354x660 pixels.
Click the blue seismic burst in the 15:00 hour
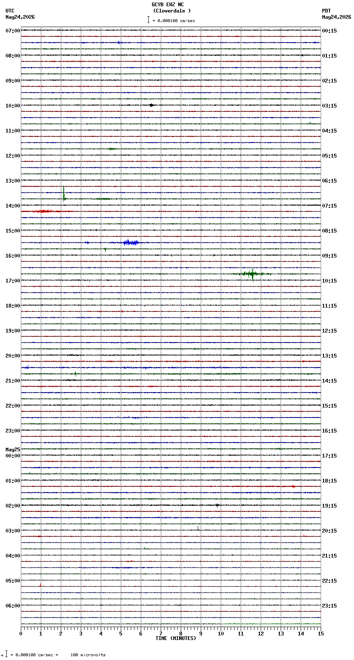click(x=131, y=242)
